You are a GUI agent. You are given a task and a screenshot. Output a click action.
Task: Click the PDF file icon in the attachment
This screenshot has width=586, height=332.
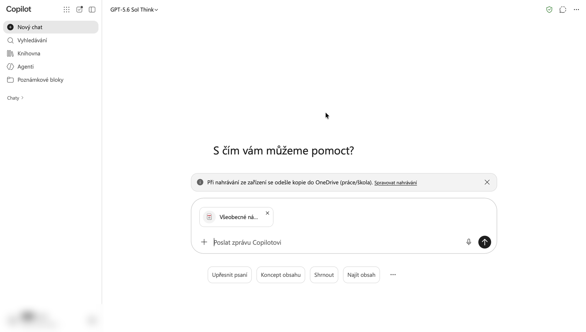point(209,217)
